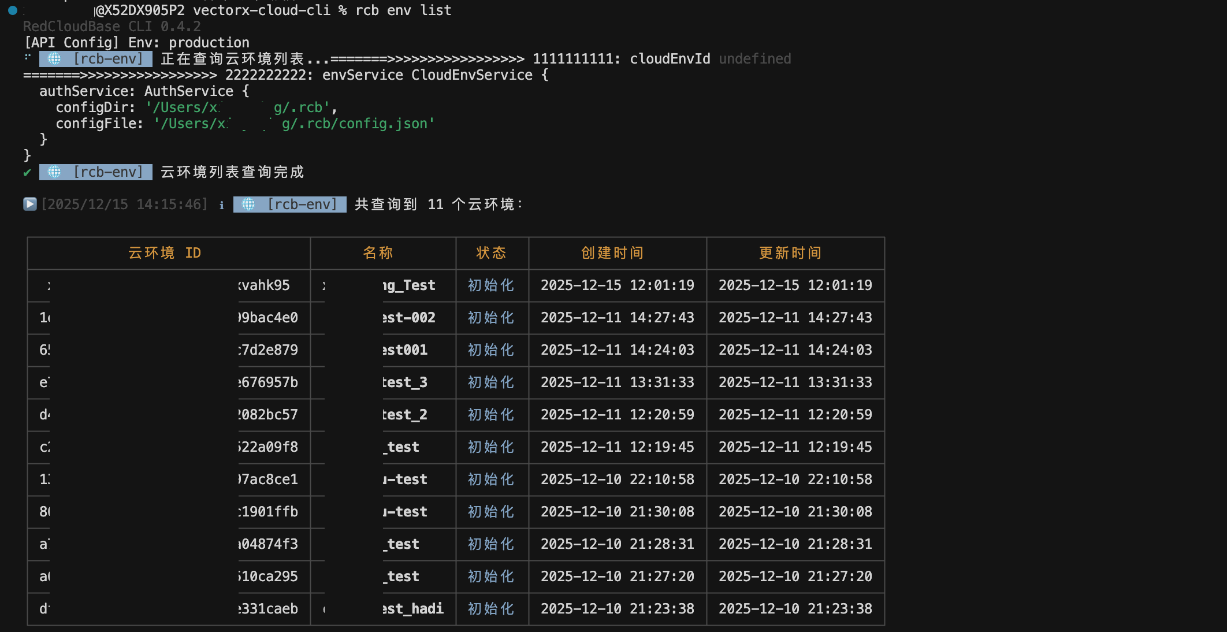Click the globe icon beside 共查询到 11 个云环境
The width and height of the screenshot is (1227, 632).
pyautogui.click(x=248, y=205)
